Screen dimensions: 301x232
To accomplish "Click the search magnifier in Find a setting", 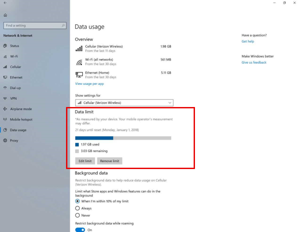I will [63, 25].
